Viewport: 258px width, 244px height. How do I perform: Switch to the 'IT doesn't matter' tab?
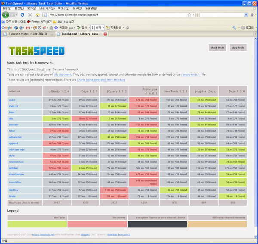(28, 34)
